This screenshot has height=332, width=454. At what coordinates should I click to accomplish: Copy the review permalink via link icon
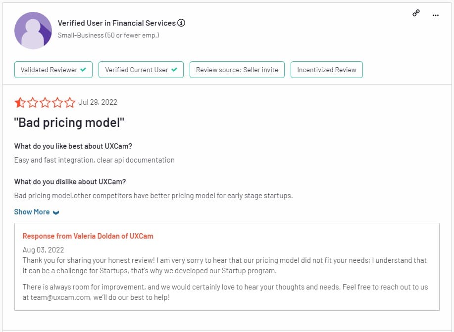(x=416, y=13)
